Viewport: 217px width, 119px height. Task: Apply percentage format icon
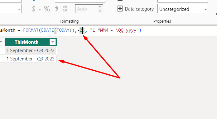tap(47, 9)
